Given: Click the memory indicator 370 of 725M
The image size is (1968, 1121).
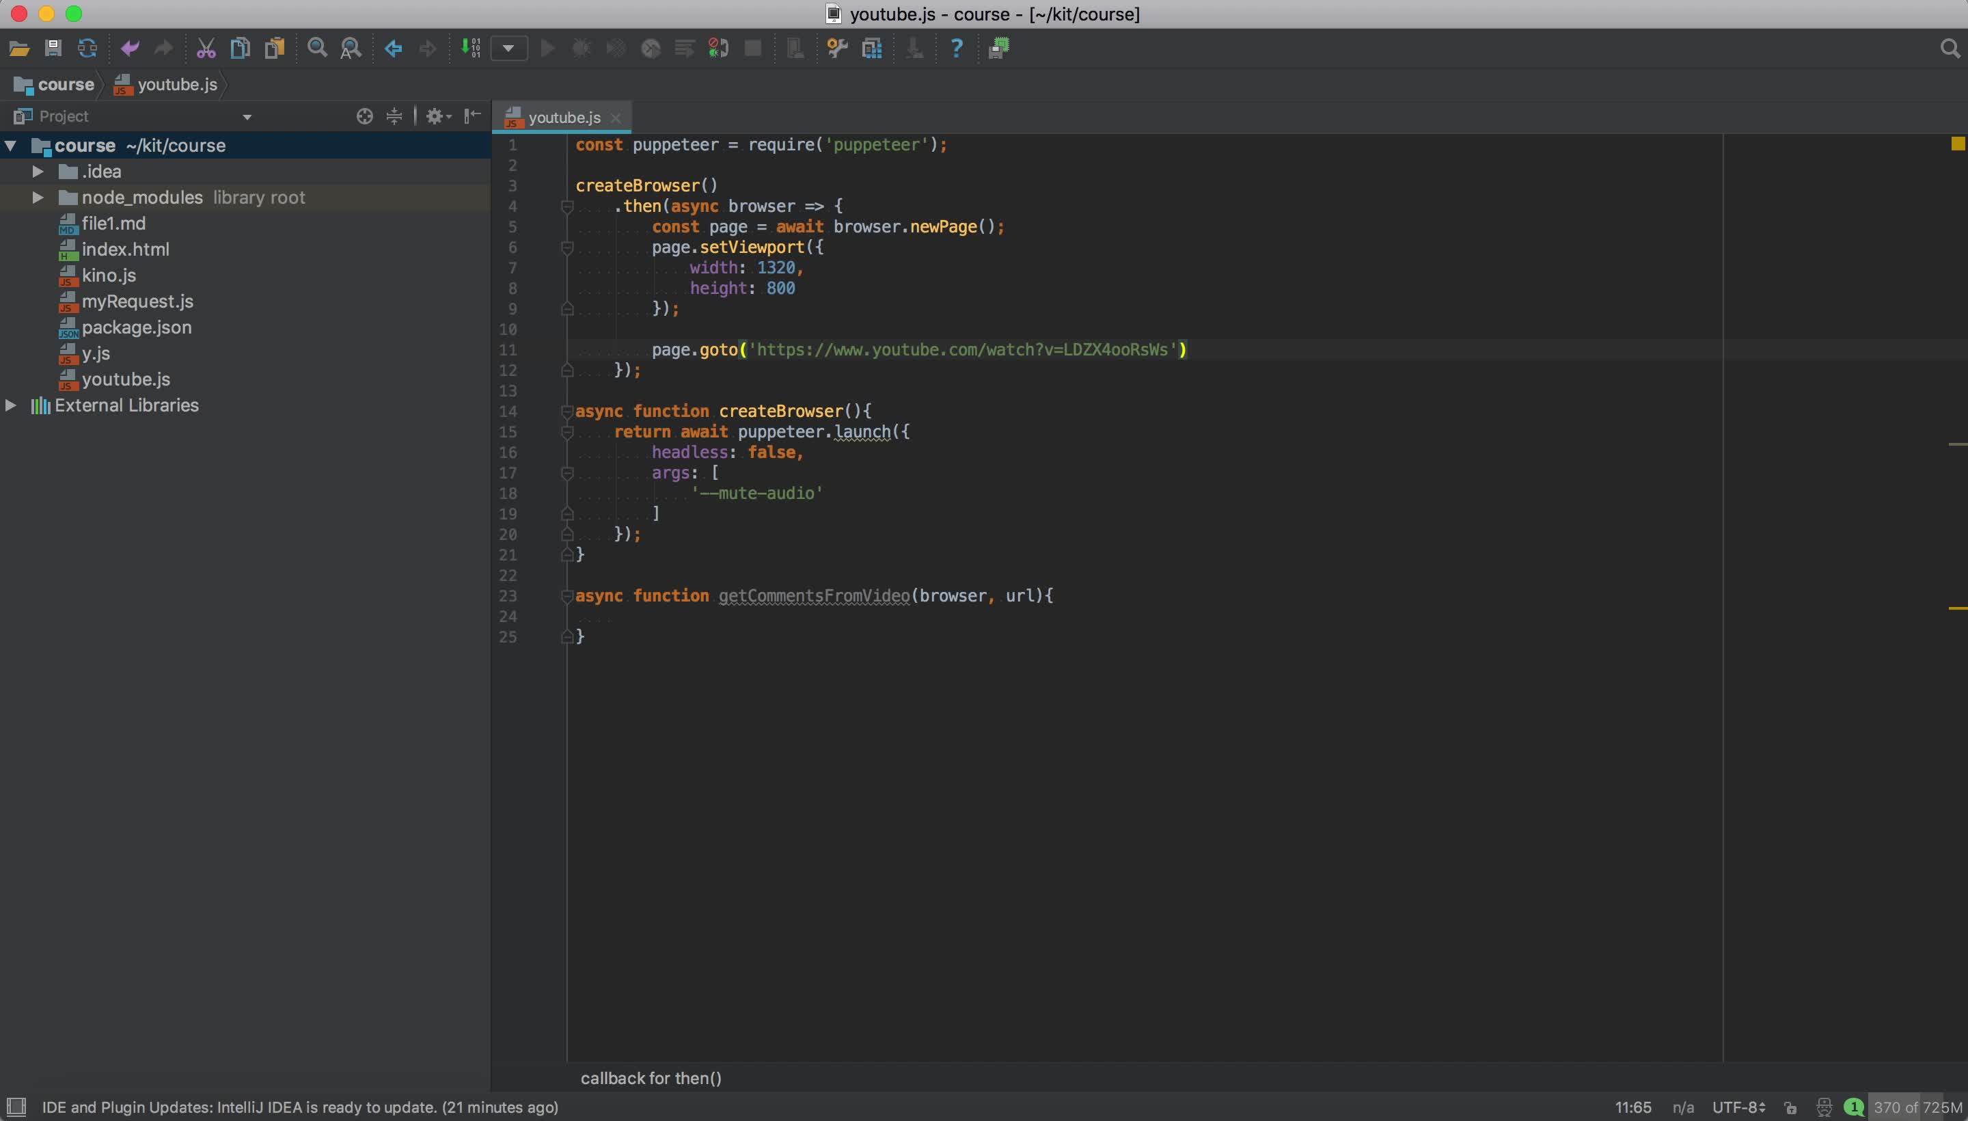Looking at the screenshot, I should point(1917,1107).
